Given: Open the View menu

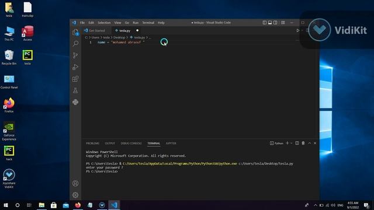Looking at the screenshot, I should pos(117,23).
